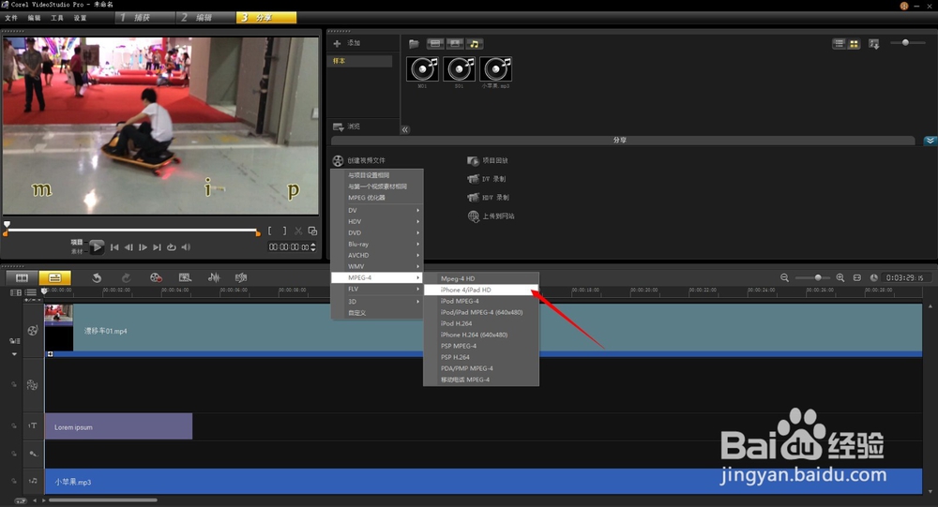This screenshot has width=938, height=507.
Task: Select the 样本 library folder
Action: tap(359, 61)
